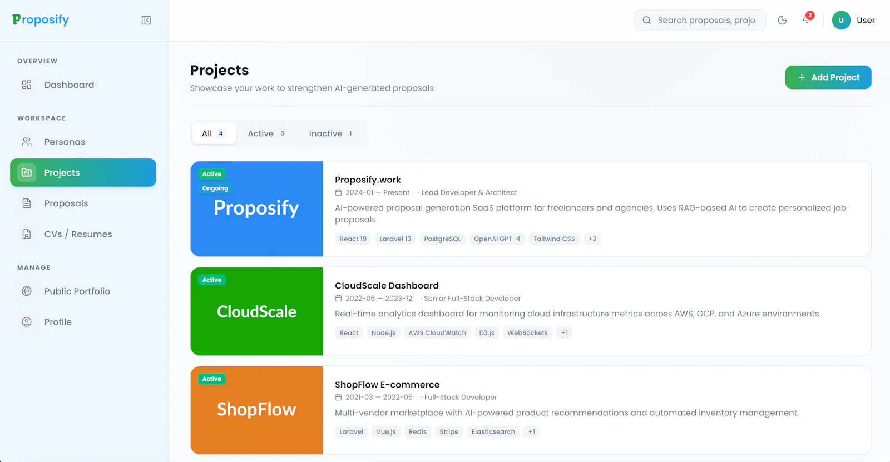Image resolution: width=890 pixels, height=462 pixels.
Task: Select Projects in the sidebar
Action: (83, 172)
